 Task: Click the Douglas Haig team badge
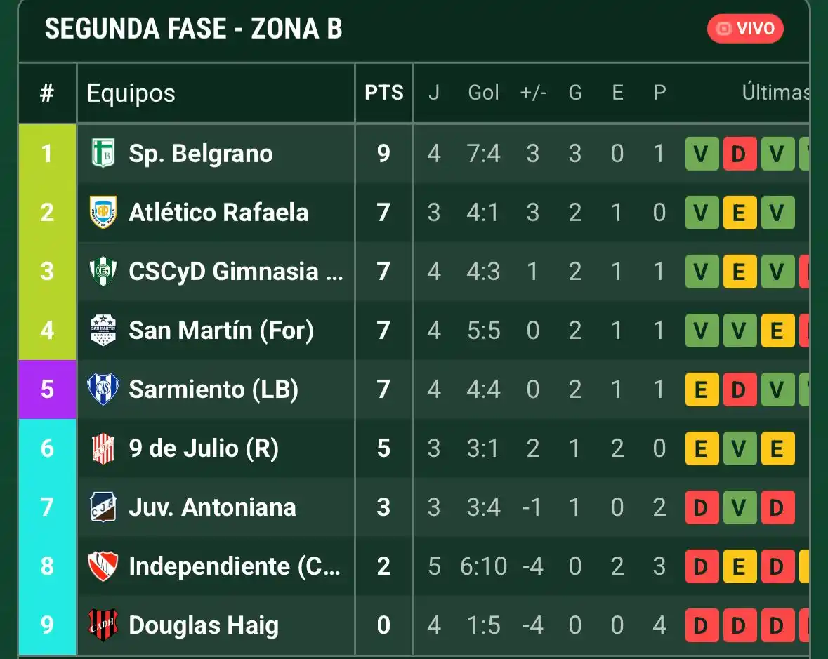click(103, 625)
